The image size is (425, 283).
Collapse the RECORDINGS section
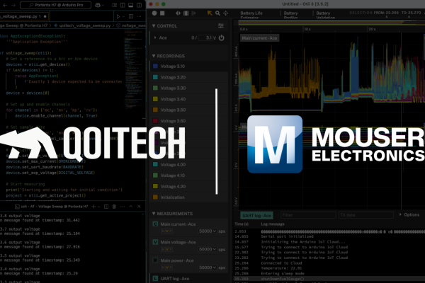click(x=154, y=56)
